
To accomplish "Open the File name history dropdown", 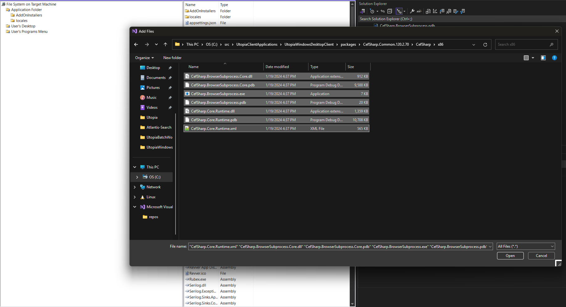I will (x=490, y=247).
